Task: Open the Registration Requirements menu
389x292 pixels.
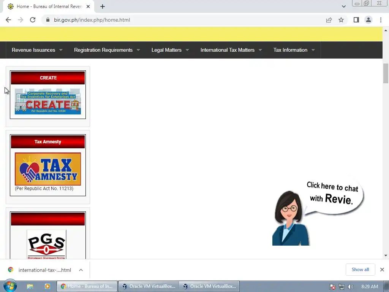Action: coord(103,50)
